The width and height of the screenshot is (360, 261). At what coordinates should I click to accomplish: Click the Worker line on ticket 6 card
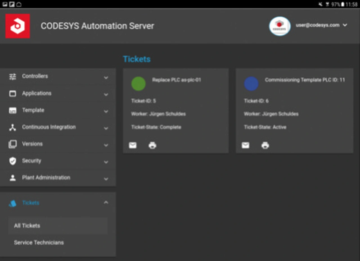click(x=271, y=114)
